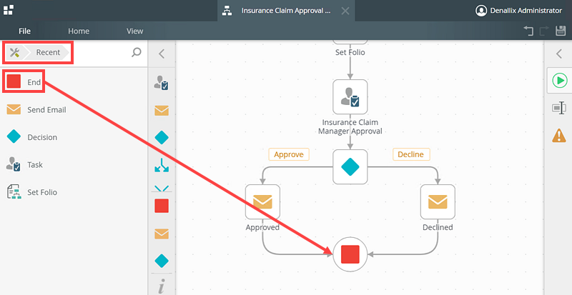
Task: Click the split arrows icon in strip
Action: point(162,167)
